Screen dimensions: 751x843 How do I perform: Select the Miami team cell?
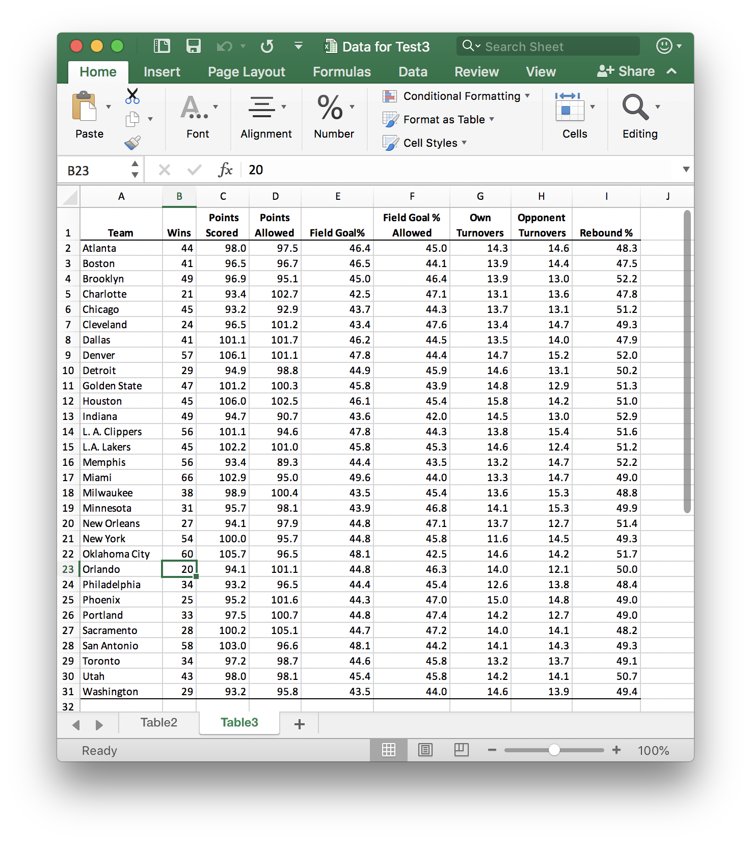coord(121,478)
